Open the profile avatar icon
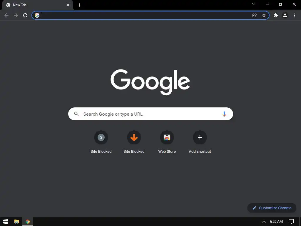The height and width of the screenshot is (226, 301). click(x=285, y=15)
